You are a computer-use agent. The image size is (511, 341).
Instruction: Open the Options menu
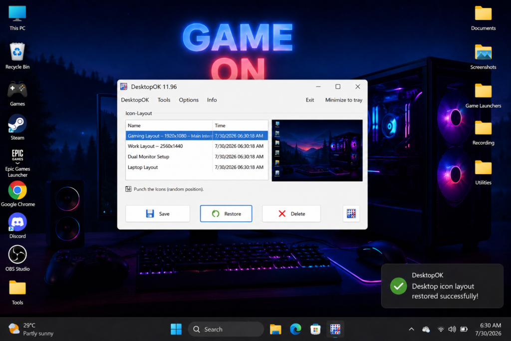click(x=189, y=100)
